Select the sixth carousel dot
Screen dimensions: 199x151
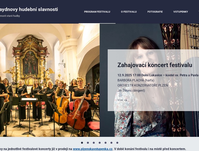(x=111, y=143)
